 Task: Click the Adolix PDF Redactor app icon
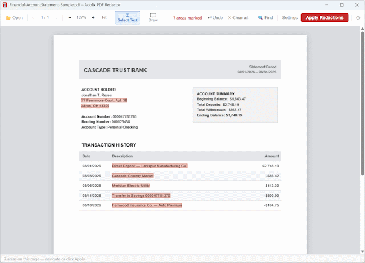click(4, 5)
